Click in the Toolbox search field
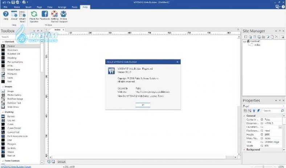Viewport: 286px width, 168px height. point(20,37)
